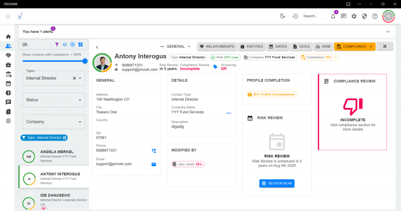
Task: Expand the alerts panel chevron
Action: point(388,32)
